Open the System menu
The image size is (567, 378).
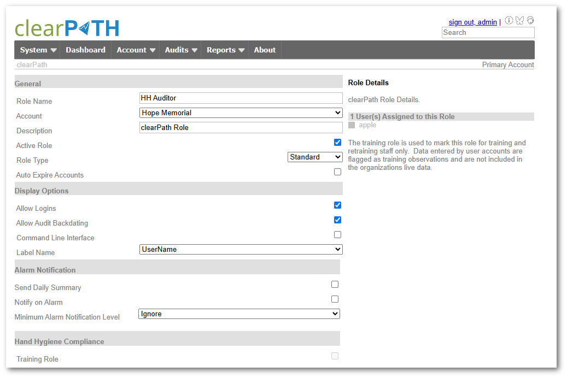[x=38, y=50]
